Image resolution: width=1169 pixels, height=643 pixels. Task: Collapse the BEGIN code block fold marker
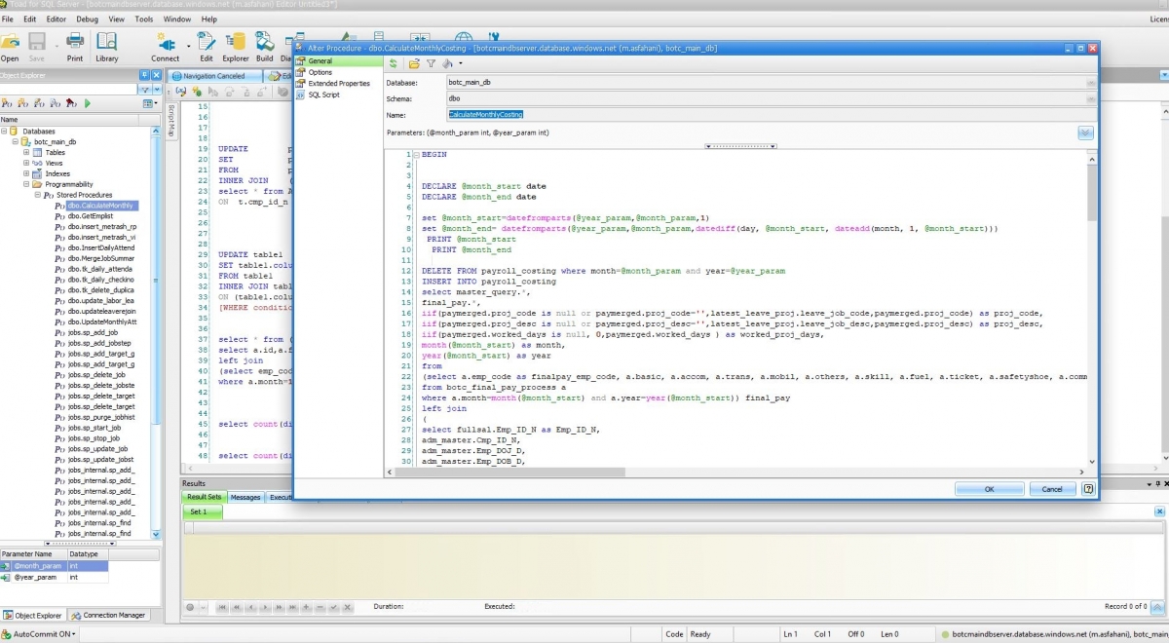(416, 155)
